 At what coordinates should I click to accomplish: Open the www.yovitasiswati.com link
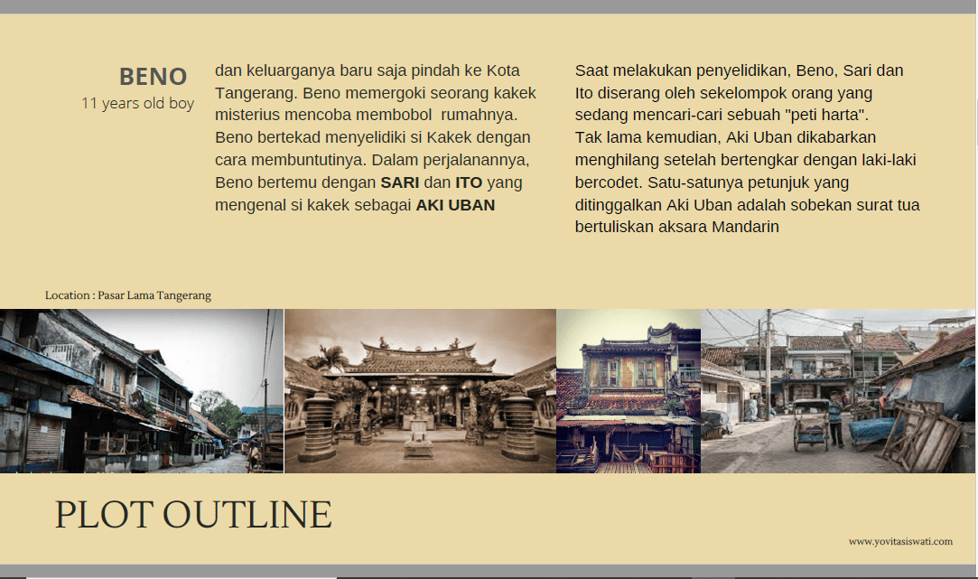900,541
